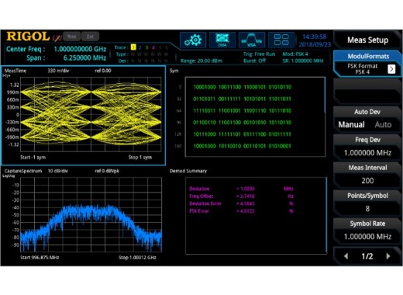Open the FSK Format arrow
The image size is (403, 295).
(391, 69)
